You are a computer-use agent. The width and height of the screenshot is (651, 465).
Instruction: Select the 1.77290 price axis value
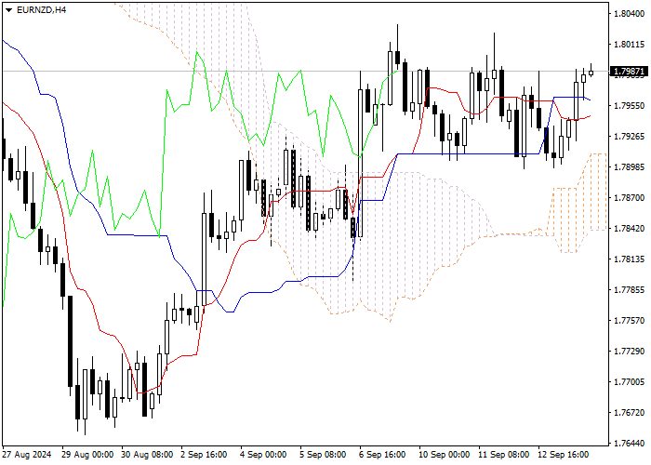[x=629, y=352]
